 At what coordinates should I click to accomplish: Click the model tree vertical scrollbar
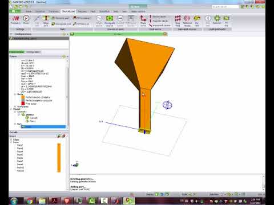[67, 95]
